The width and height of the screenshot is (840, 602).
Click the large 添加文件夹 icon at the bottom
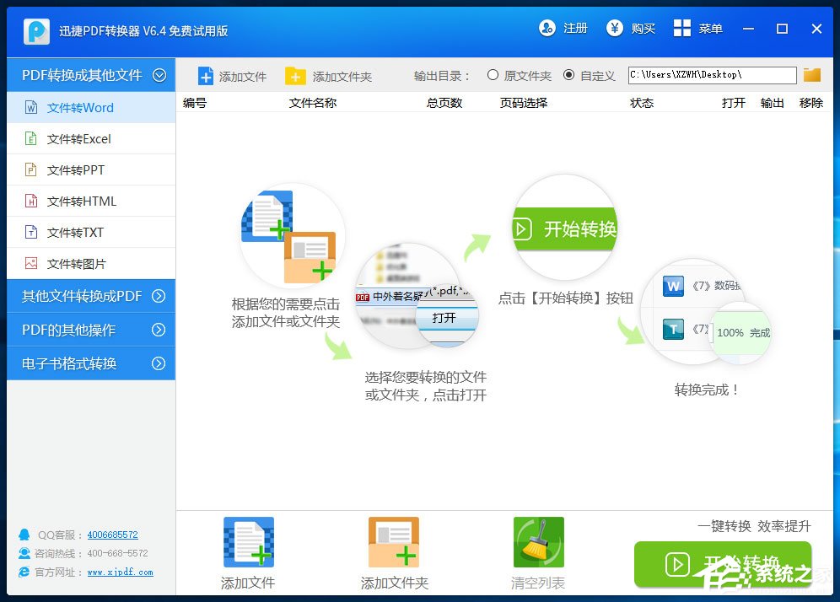tap(393, 541)
